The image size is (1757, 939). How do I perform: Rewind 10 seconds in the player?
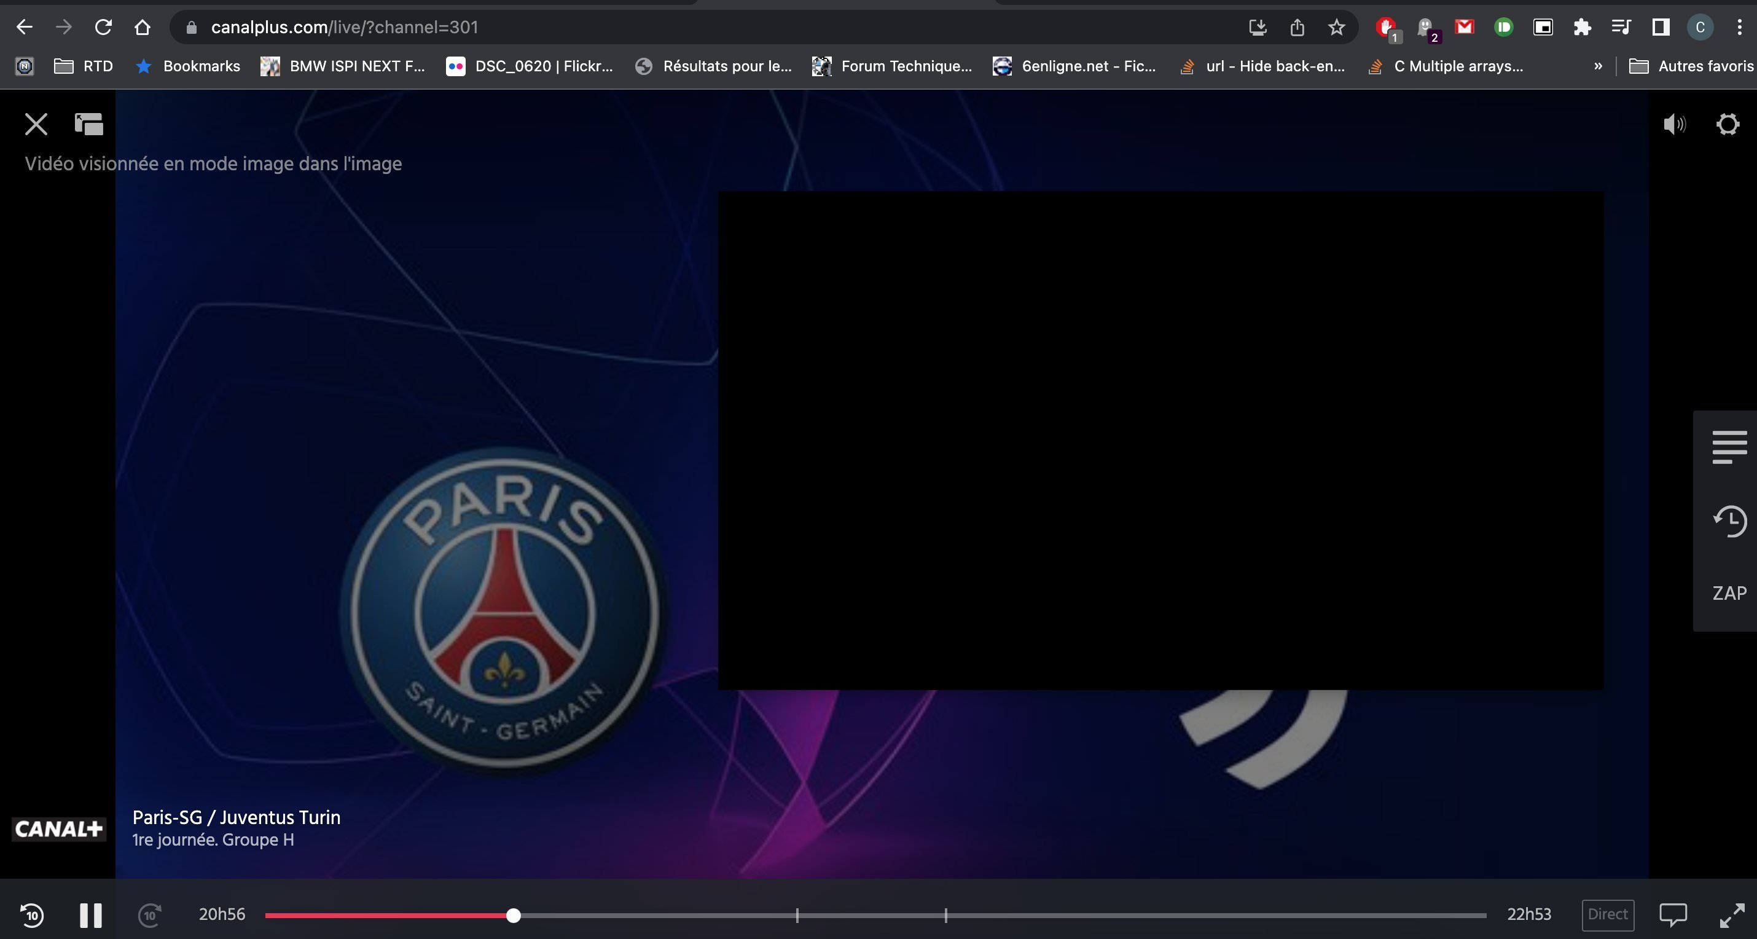pos(32,915)
